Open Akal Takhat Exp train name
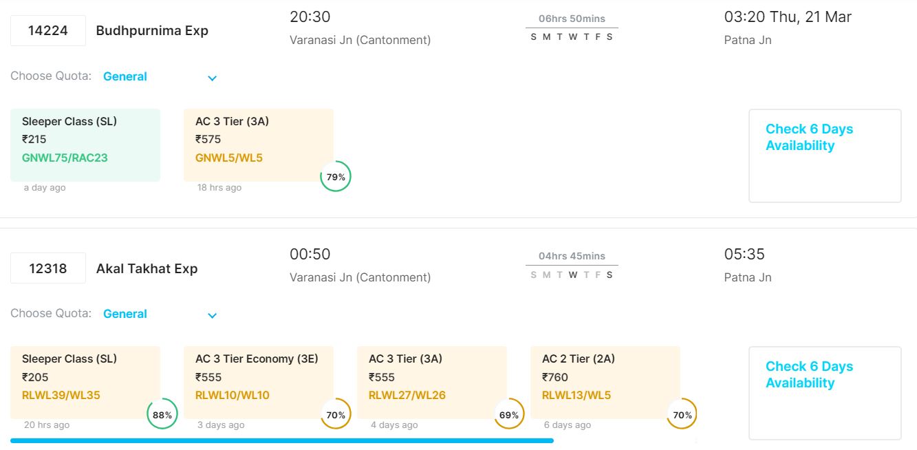Image resolution: width=917 pixels, height=450 pixels. pos(147,268)
